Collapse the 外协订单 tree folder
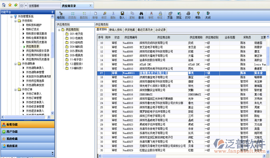The width and height of the screenshot is (270, 158). pyautogui.click(x=15, y=90)
